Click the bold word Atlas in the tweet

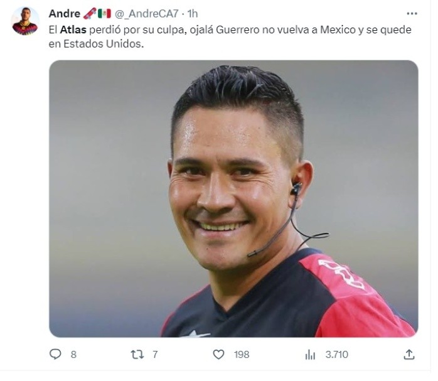(x=73, y=30)
